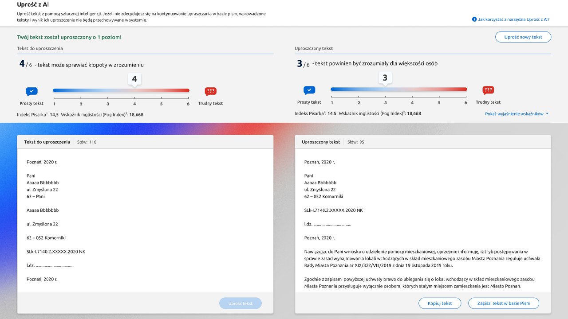Click the arrow next to 'Pokaż wyjaśnienie wskaźników'

coord(547,114)
